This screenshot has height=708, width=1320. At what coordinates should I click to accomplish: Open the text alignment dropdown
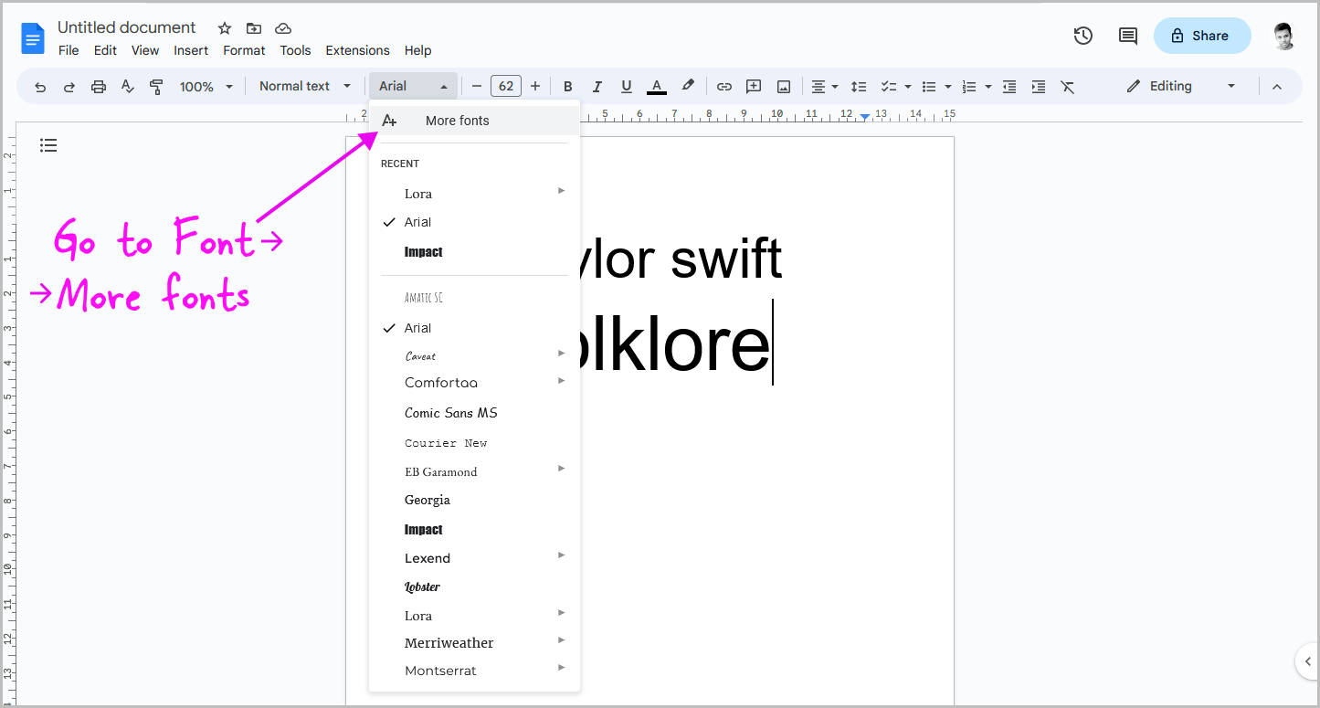[x=825, y=87]
